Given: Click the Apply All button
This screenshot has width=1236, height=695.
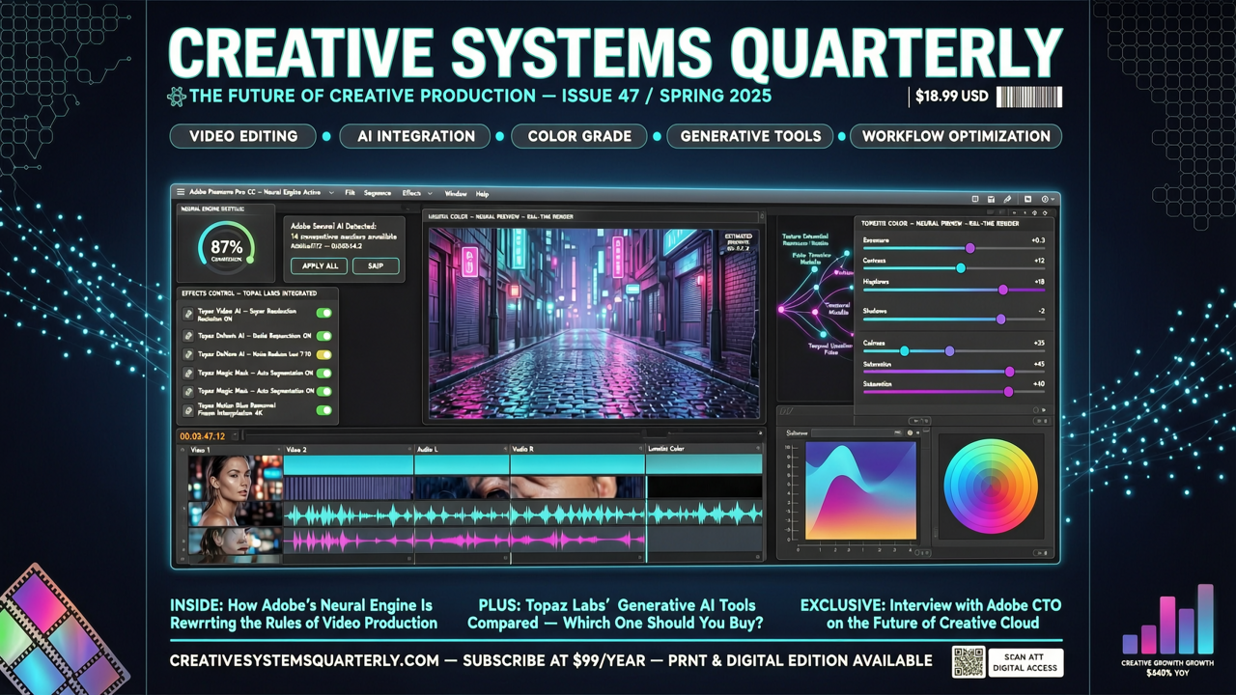Looking at the screenshot, I should [320, 265].
